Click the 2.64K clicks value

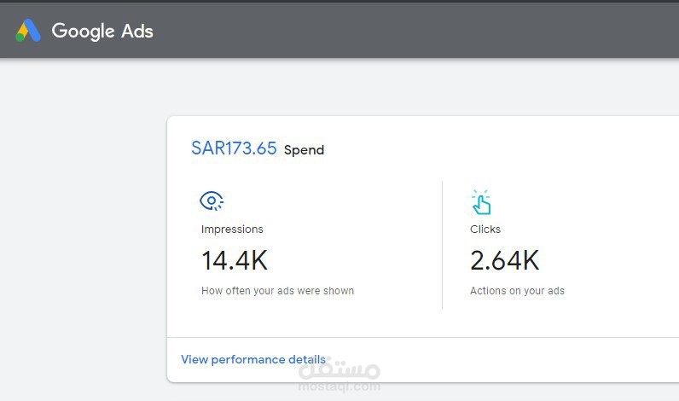[x=504, y=260]
